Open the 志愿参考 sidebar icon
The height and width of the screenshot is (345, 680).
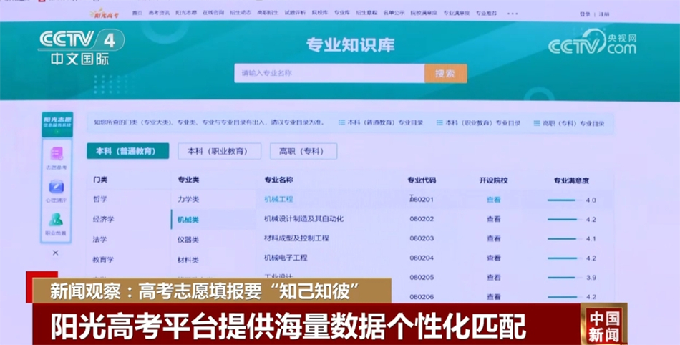[x=57, y=156]
